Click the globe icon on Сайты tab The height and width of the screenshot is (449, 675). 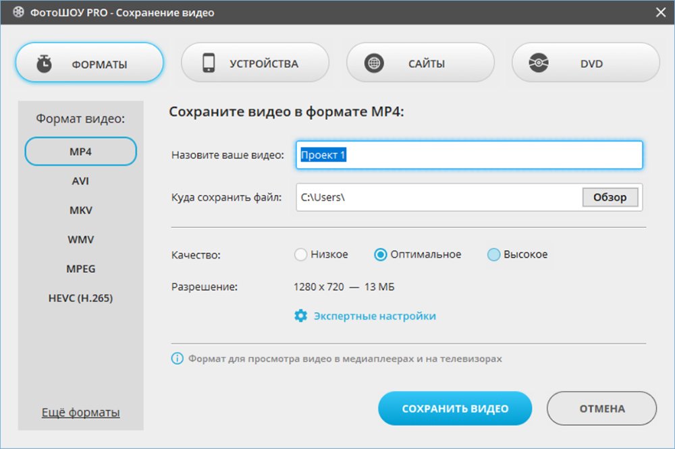click(373, 63)
